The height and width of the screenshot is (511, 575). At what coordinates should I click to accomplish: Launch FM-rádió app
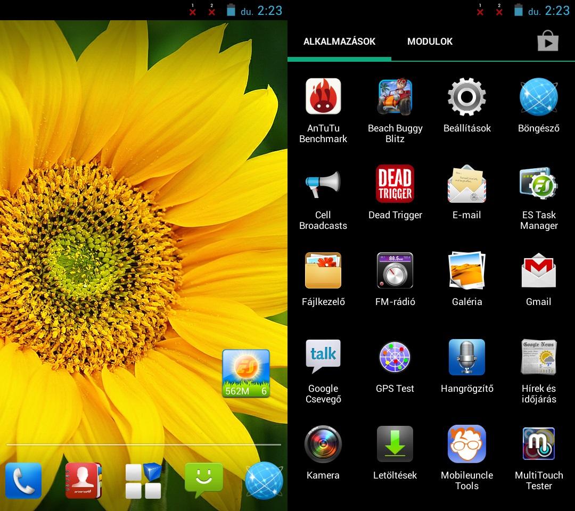(x=395, y=270)
